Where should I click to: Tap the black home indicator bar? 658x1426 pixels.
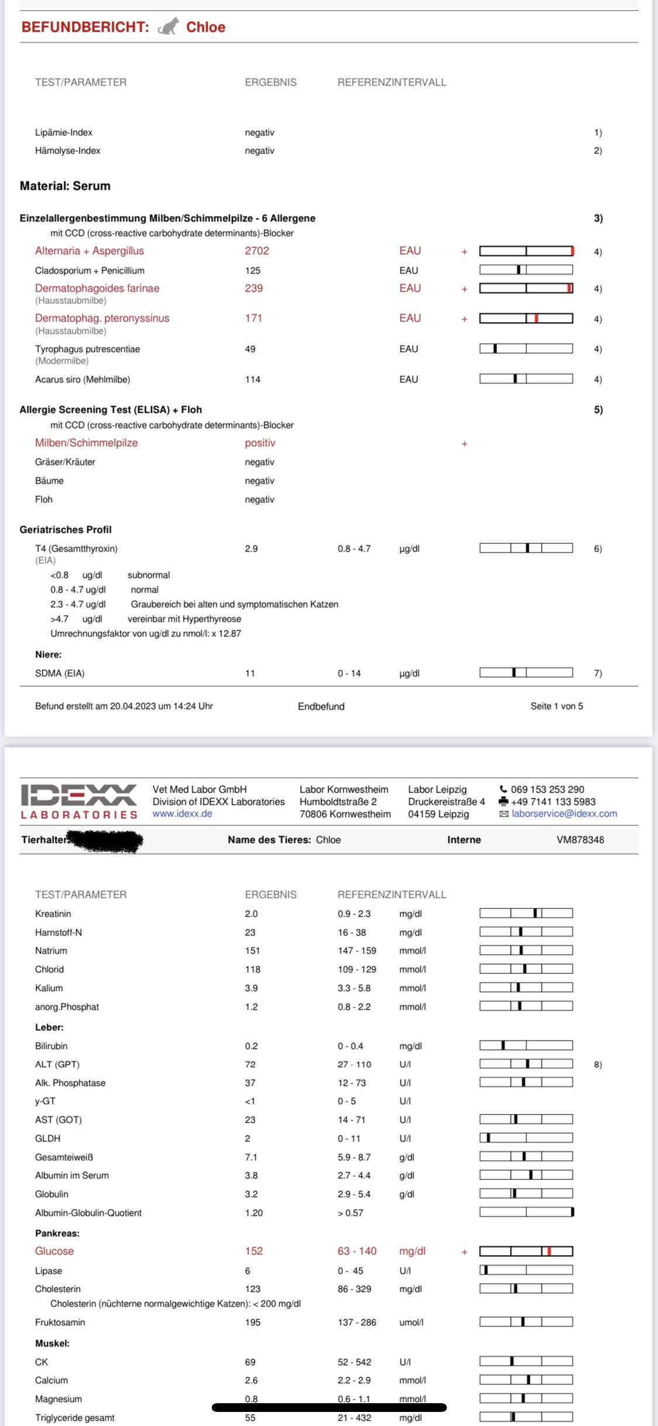pyautogui.click(x=329, y=1407)
